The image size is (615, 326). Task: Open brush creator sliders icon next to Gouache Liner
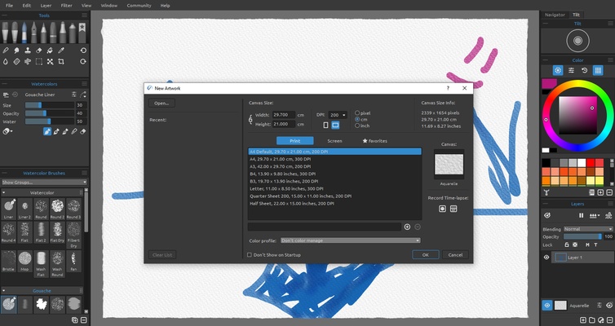pyautogui.click(x=73, y=95)
